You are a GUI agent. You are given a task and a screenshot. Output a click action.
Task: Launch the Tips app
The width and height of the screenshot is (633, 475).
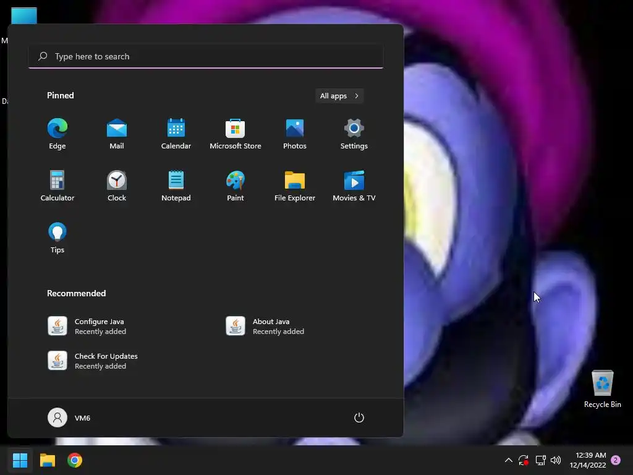click(x=57, y=238)
